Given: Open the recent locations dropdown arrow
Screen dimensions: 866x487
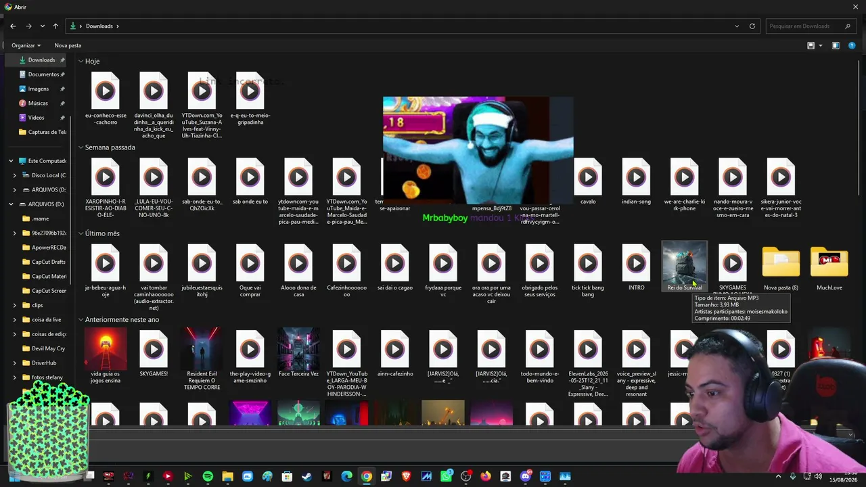Looking at the screenshot, I should pos(42,26).
